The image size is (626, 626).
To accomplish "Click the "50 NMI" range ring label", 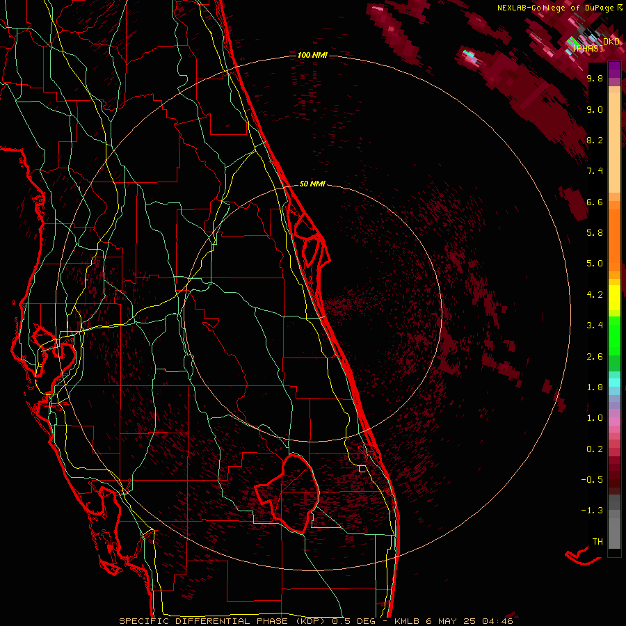I will click(312, 184).
